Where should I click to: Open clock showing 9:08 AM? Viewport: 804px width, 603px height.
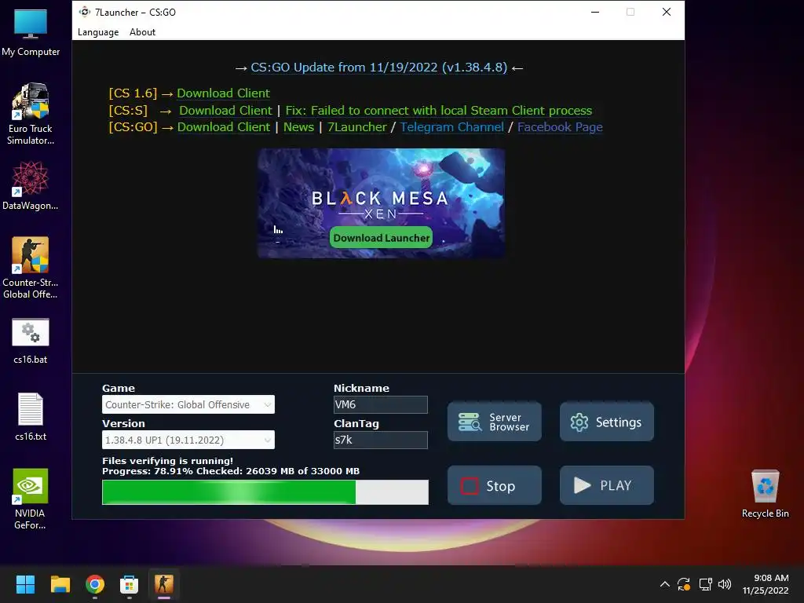[x=766, y=584]
